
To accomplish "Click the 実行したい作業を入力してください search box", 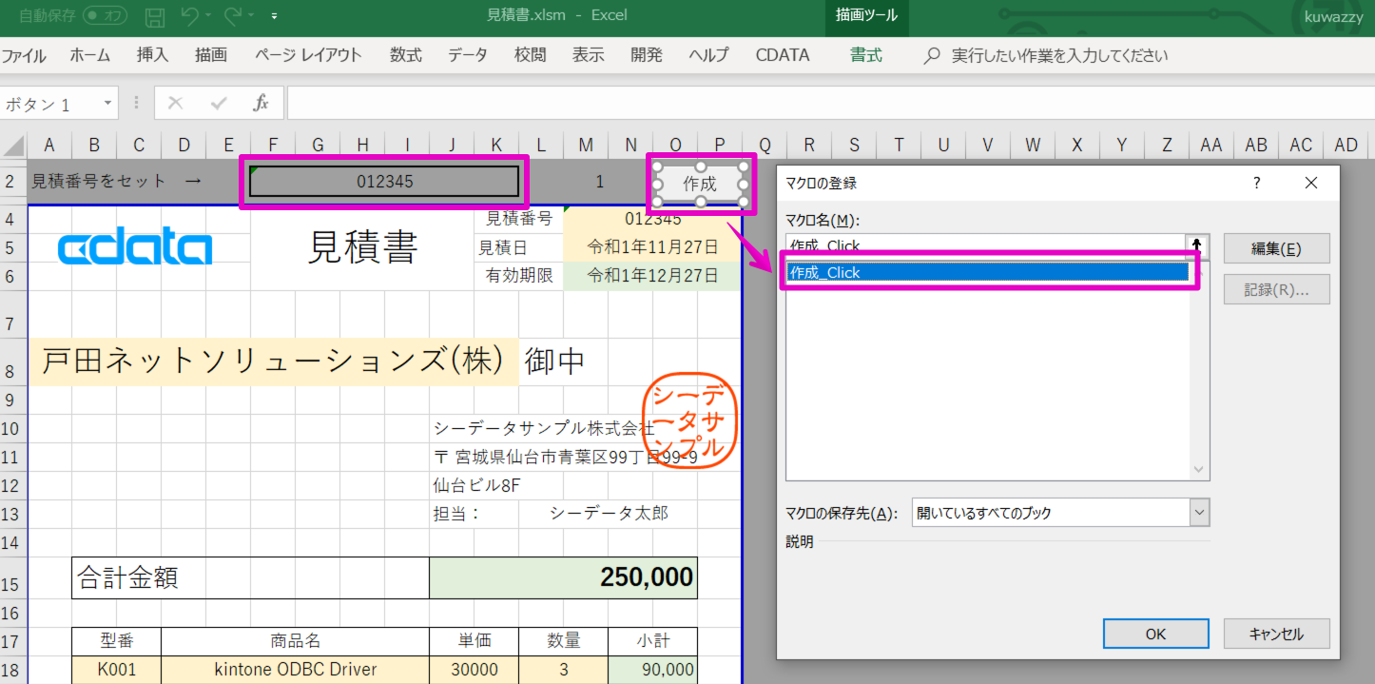I will (x=1059, y=55).
